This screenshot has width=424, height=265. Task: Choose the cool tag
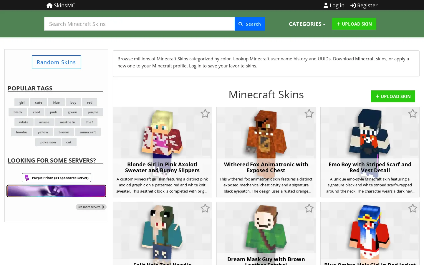(x=36, y=112)
